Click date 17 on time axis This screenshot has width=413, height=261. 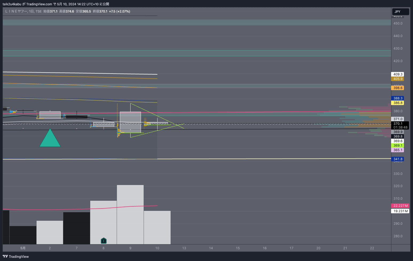coord(292,248)
